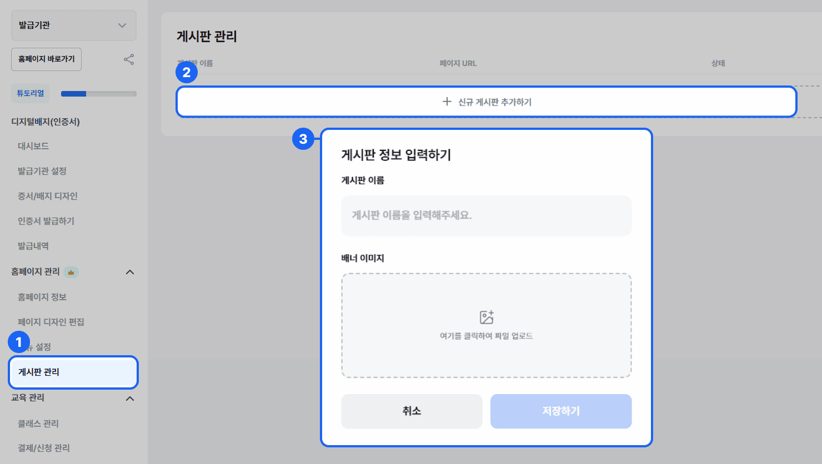The height and width of the screenshot is (464, 822).
Task: Click the share icon beside 홈페이지 바로가기
Action: pyautogui.click(x=129, y=59)
